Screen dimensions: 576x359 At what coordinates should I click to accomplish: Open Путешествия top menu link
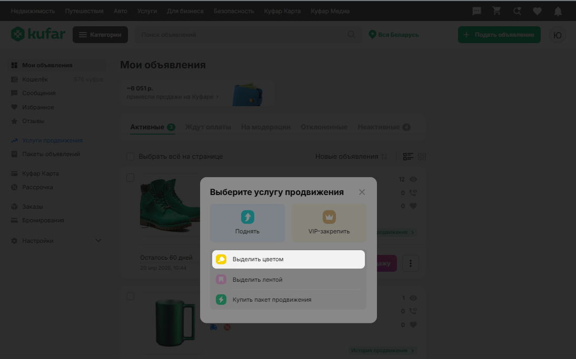pyautogui.click(x=84, y=12)
